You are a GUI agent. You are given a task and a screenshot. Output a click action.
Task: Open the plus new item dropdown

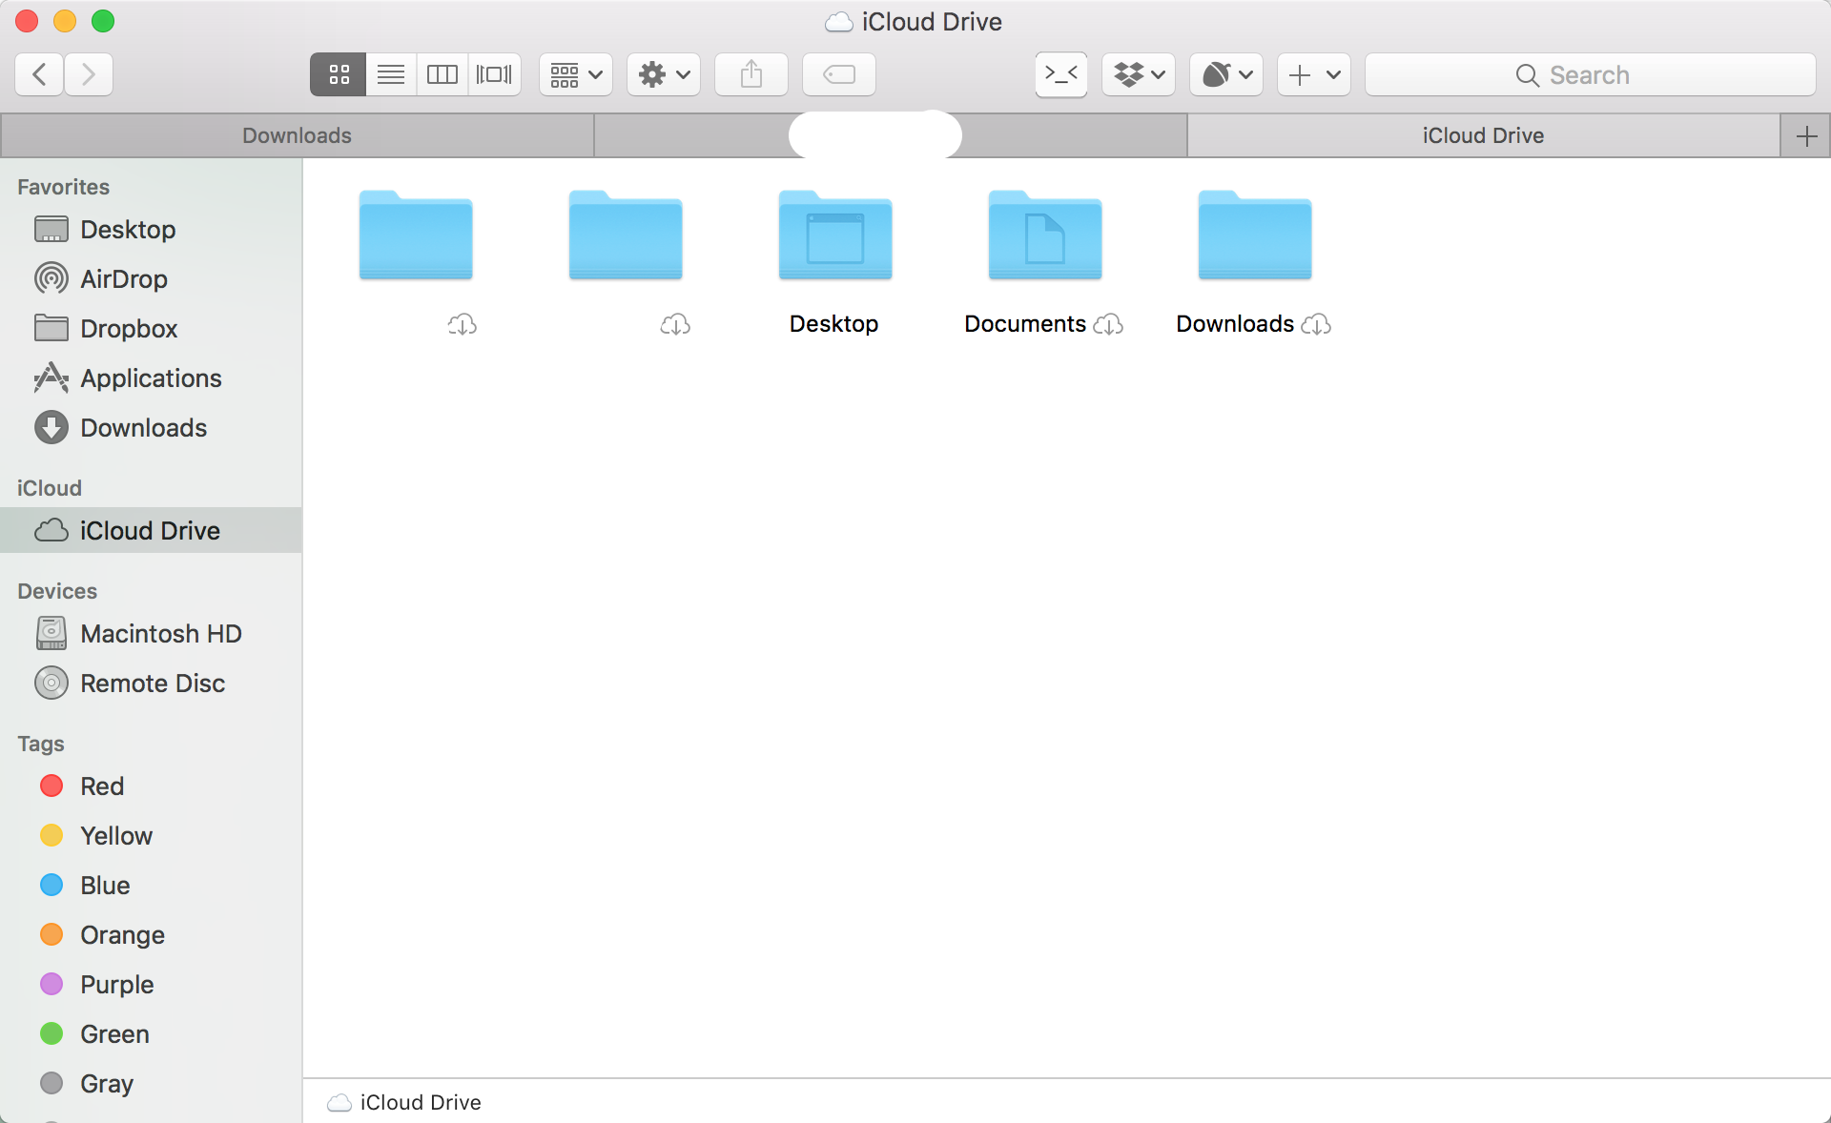pyautogui.click(x=1314, y=74)
